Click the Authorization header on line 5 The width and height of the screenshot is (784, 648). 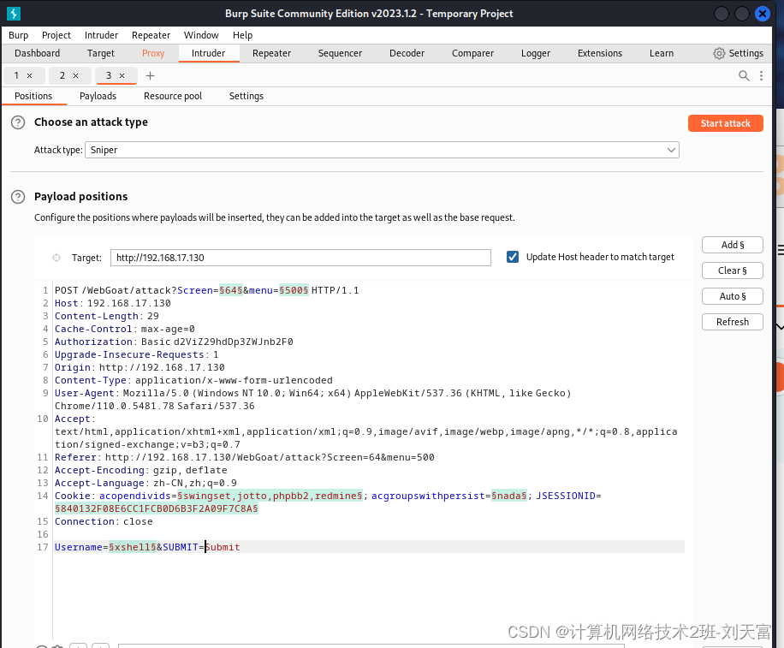tap(174, 342)
